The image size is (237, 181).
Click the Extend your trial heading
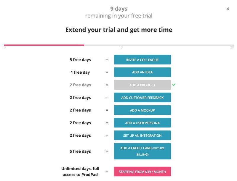(118, 30)
